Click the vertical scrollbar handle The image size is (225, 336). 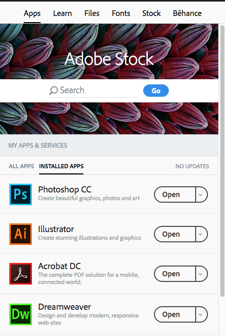point(222,161)
